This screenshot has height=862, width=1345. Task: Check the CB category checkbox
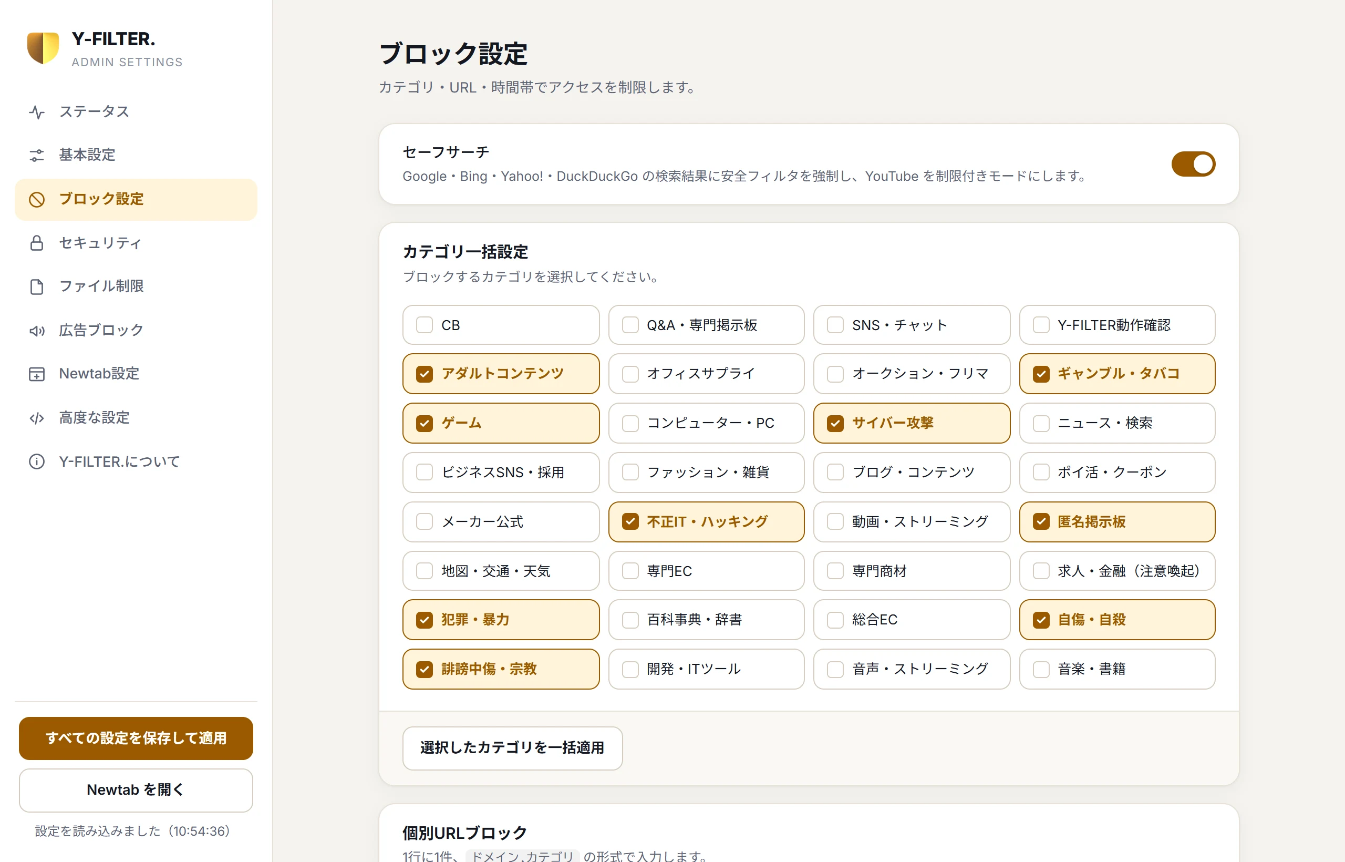425,325
